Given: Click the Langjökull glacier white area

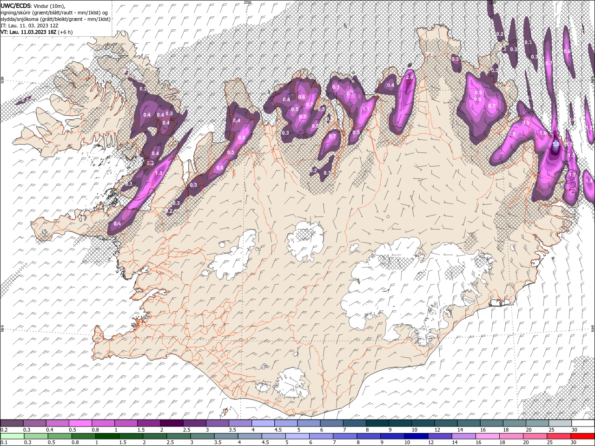Looking at the screenshot, I should (x=233, y=256).
